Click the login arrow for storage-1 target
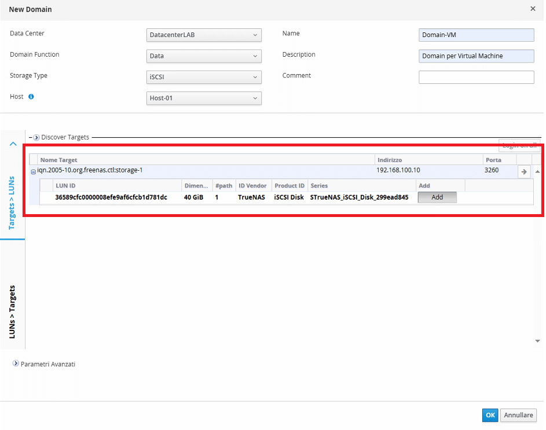The height and width of the screenshot is (430, 546). click(x=524, y=172)
